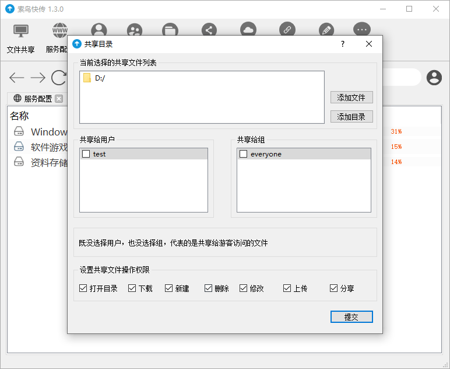This screenshot has height=369, width=450.
Task: Uncheck the 下载 permission checkbox
Action: point(132,288)
